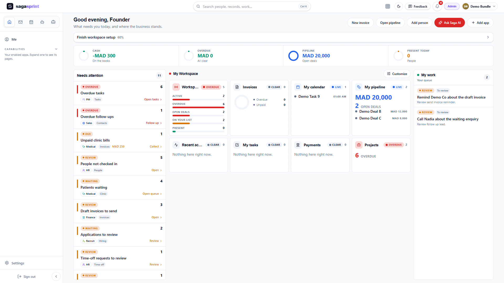Collapse the sidebar with chevron button
The image size is (504, 283).
[56, 276]
